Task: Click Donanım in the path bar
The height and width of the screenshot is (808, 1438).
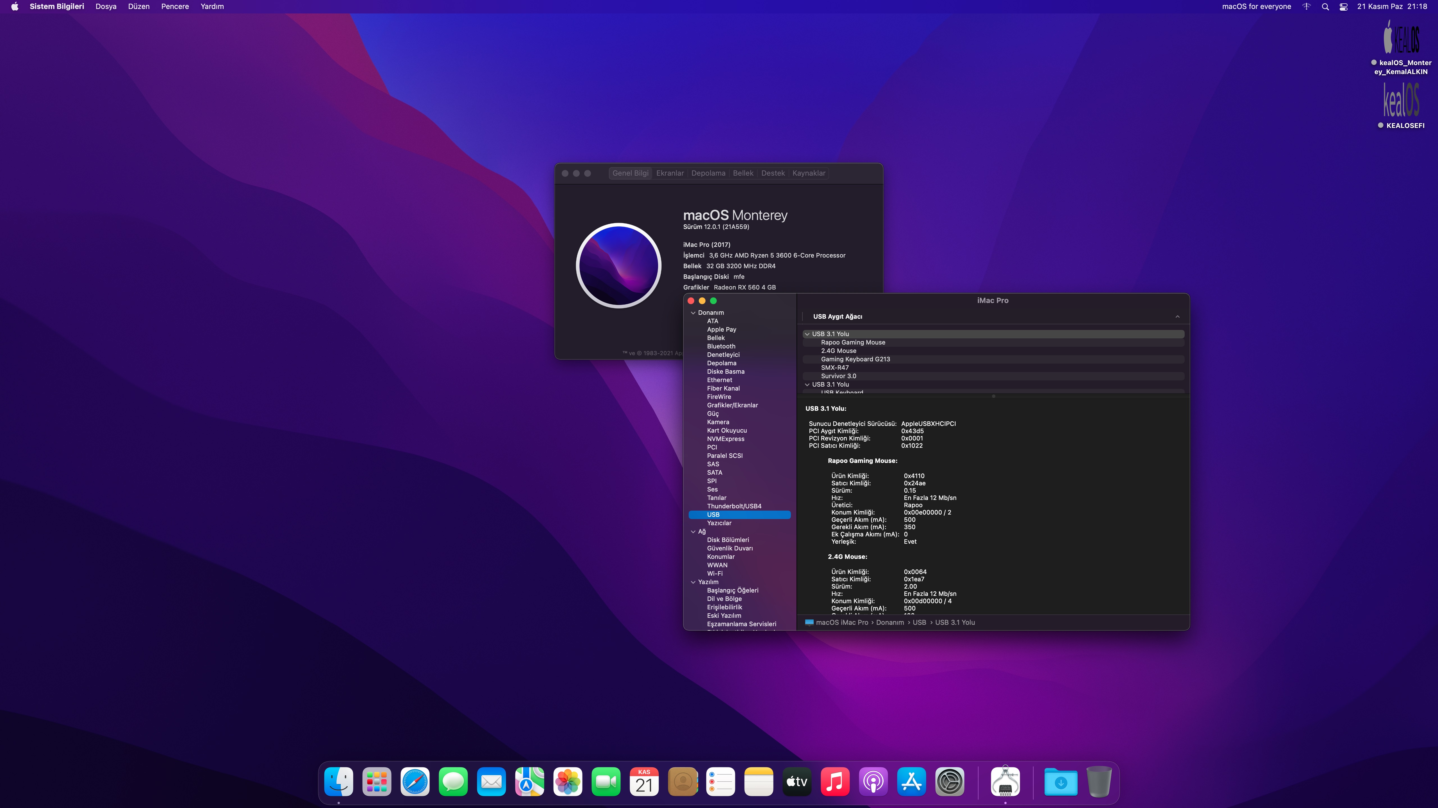Action: pyautogui.click(x=890, y=622)
